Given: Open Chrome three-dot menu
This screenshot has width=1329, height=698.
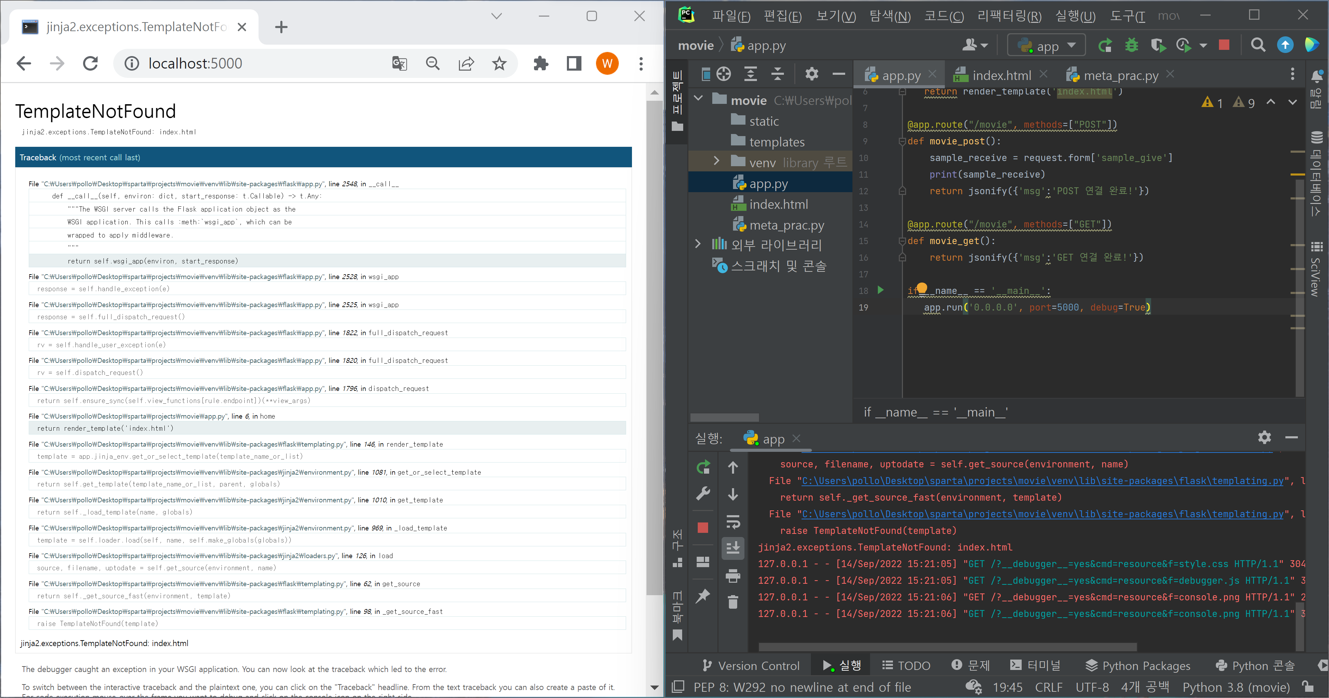Looking at the screenshot, I should tap(641, 63).
